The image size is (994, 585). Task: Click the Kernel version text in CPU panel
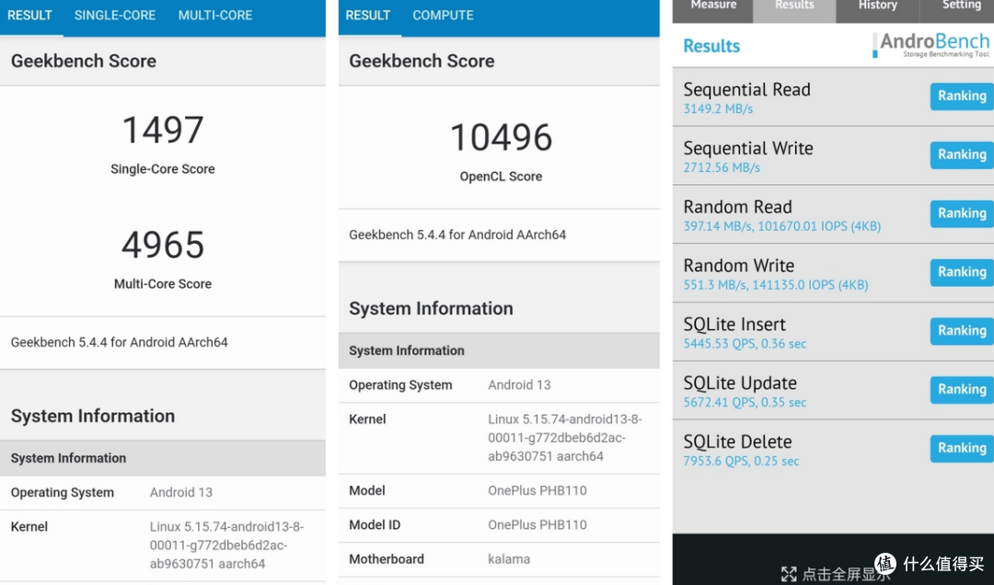tap(227, 545)
